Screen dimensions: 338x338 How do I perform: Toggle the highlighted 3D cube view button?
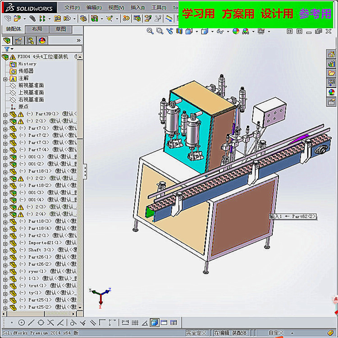point(155,323)
